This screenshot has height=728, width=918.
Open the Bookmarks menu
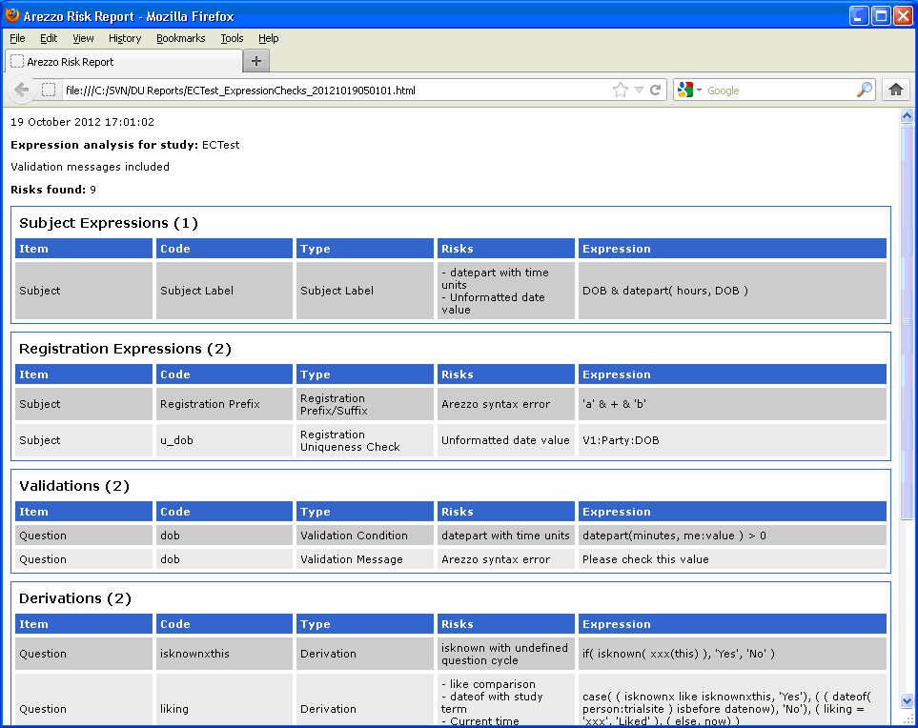coord(181,39)
